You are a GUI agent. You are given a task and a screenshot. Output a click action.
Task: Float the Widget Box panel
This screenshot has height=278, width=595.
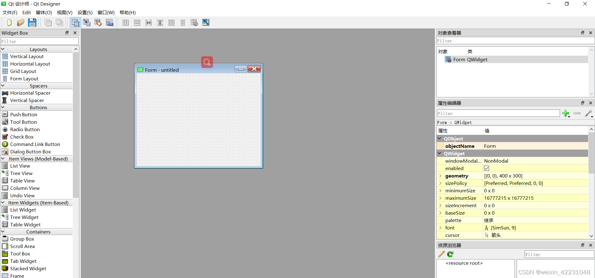pos(67,33)
